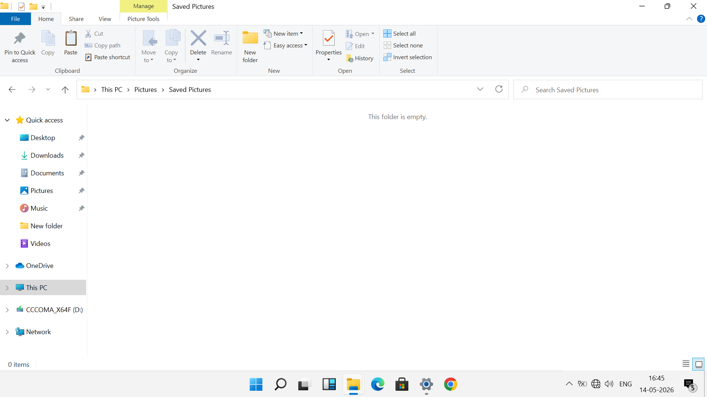Screen dimensions: 707x397
Task: Create a New folder from the ribbon
Action: 250,47
